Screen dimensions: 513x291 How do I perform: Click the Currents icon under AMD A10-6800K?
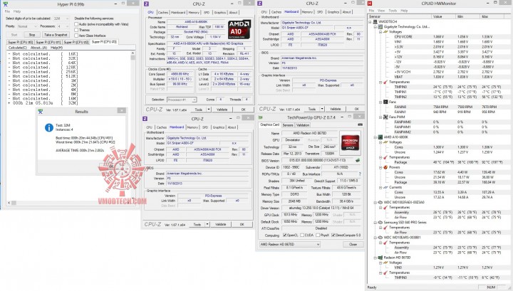pos(385,187)
